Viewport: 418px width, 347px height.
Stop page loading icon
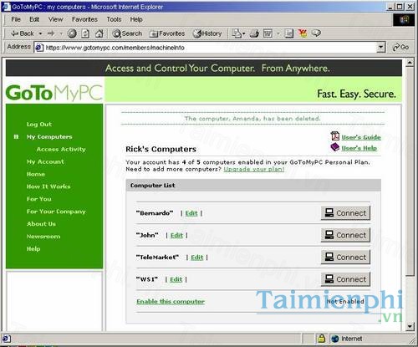point(72,33)
